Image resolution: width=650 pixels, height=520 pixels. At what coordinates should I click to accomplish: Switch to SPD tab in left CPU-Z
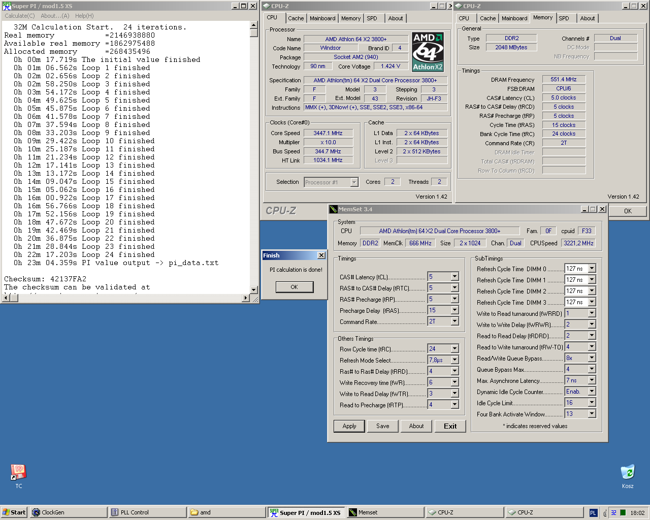372,18
